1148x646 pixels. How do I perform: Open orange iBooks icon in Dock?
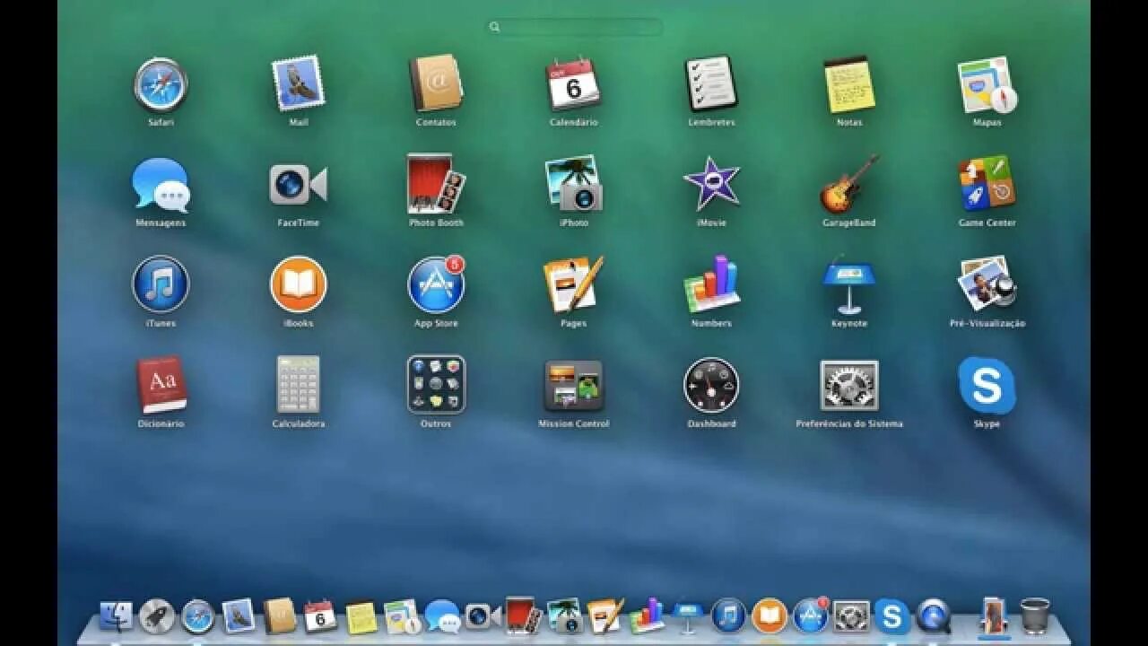click(x=770, y=616)
